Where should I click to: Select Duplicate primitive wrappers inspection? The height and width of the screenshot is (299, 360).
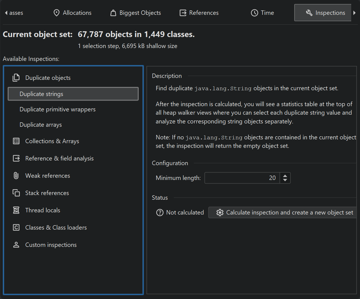(x=57, y=109)
